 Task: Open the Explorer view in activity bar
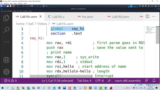pyautogui.click(x=6, y=18)
